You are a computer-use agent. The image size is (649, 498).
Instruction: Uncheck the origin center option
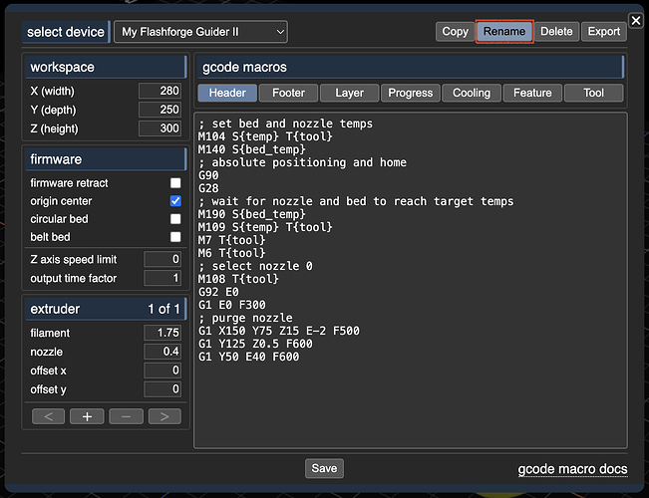[x=175, y=201]
